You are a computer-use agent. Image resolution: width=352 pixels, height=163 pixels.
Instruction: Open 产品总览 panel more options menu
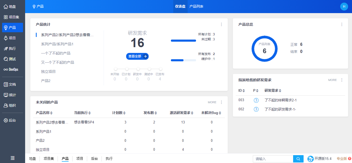point(342,24)
